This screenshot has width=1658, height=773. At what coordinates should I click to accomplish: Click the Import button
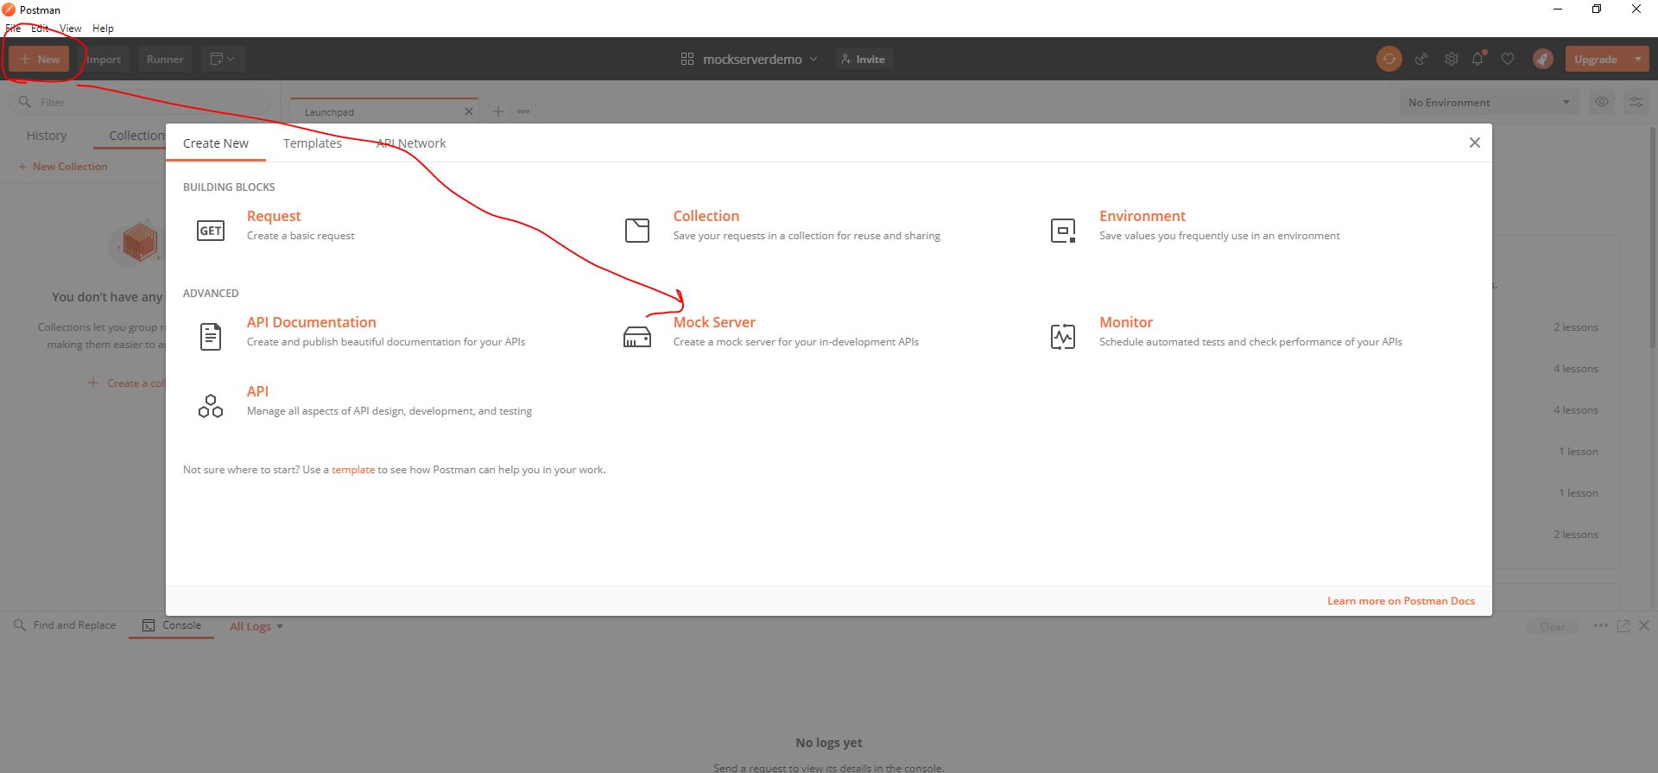104,59
